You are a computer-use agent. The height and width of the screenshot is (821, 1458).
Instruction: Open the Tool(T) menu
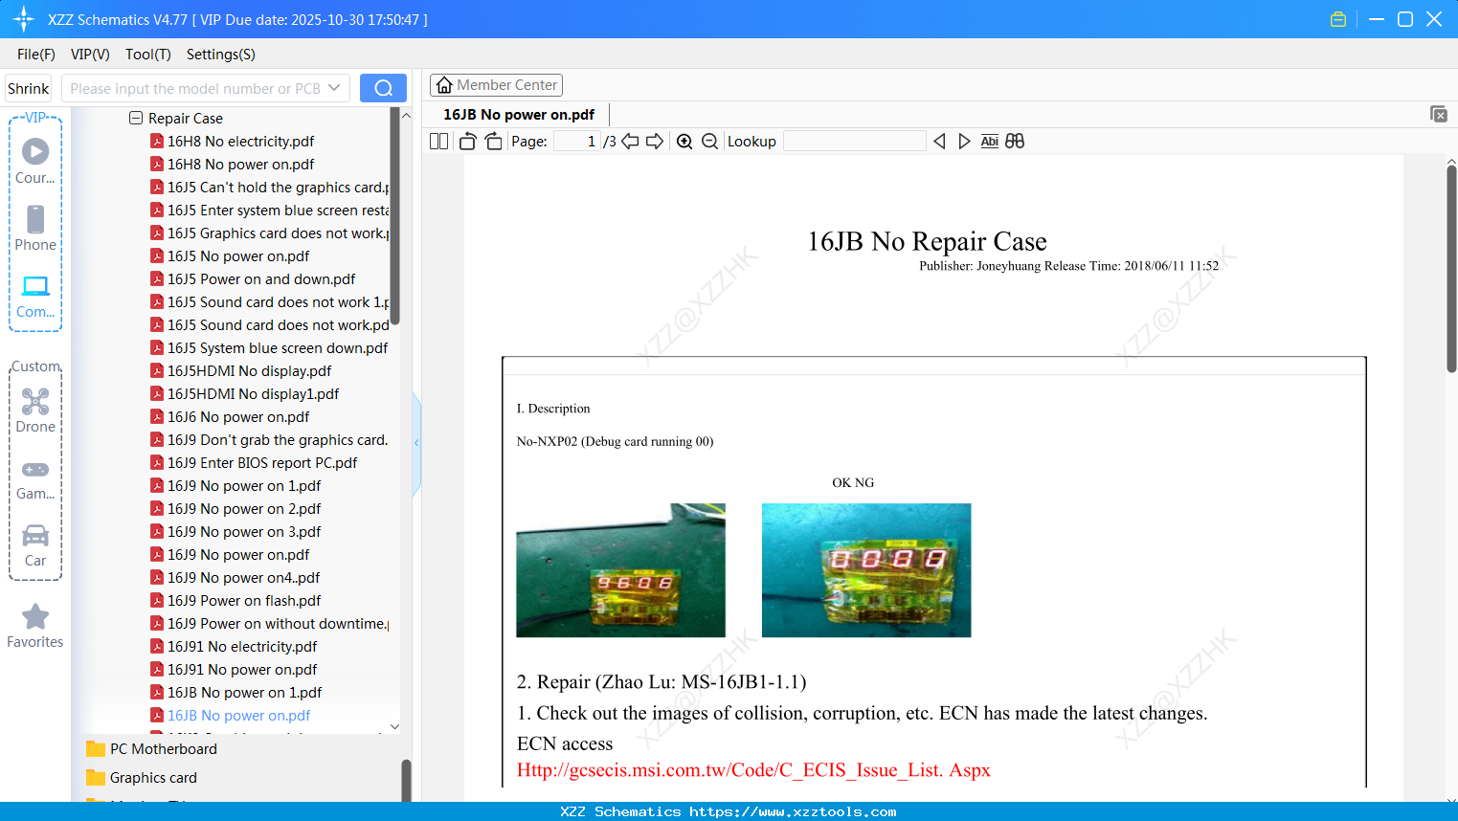coord(148,55)
